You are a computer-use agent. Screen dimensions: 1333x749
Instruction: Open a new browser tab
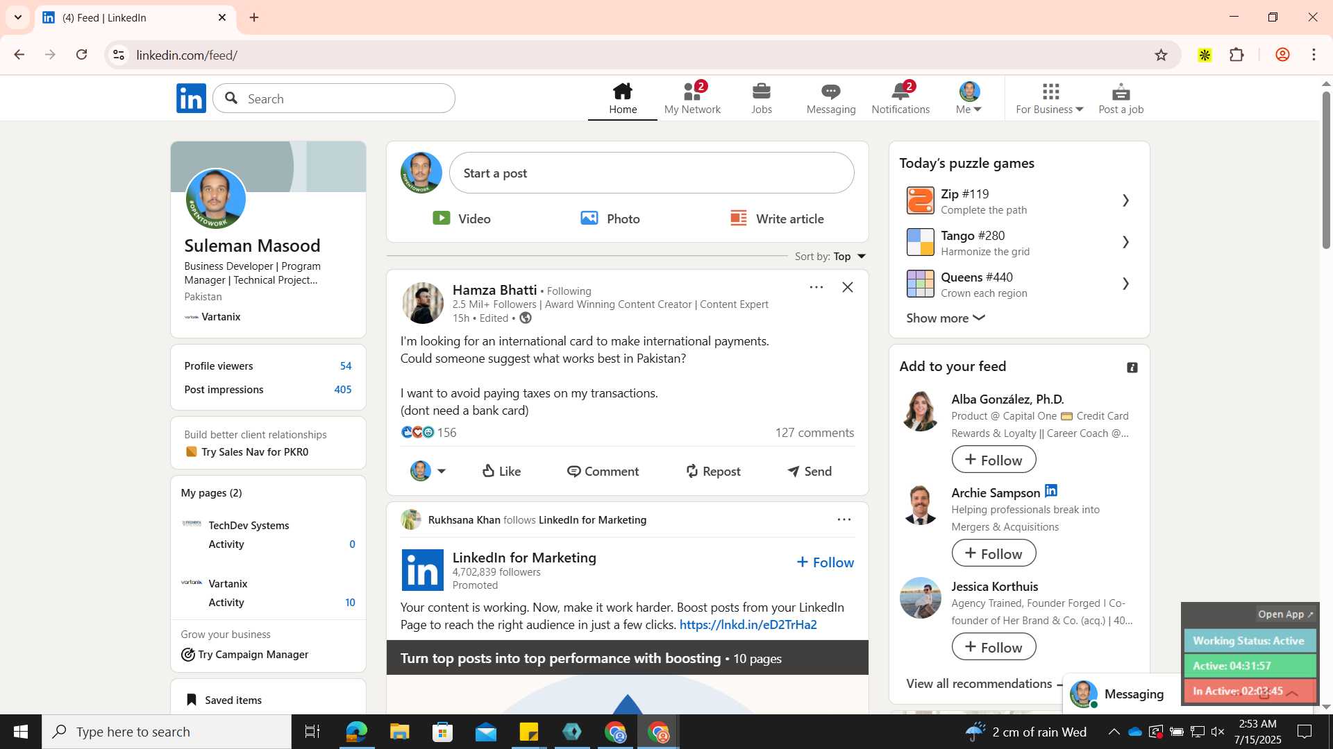coord(254,17)
